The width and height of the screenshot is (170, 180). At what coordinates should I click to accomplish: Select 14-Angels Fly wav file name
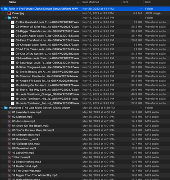(x=47, y=81)
